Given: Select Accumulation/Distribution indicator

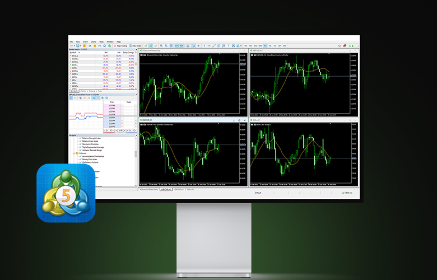Looking at the screenshot, I should pyautogui.click(x=93, y=156).
